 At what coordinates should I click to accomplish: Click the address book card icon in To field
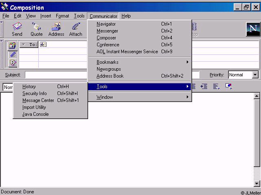tap(43, 44)
